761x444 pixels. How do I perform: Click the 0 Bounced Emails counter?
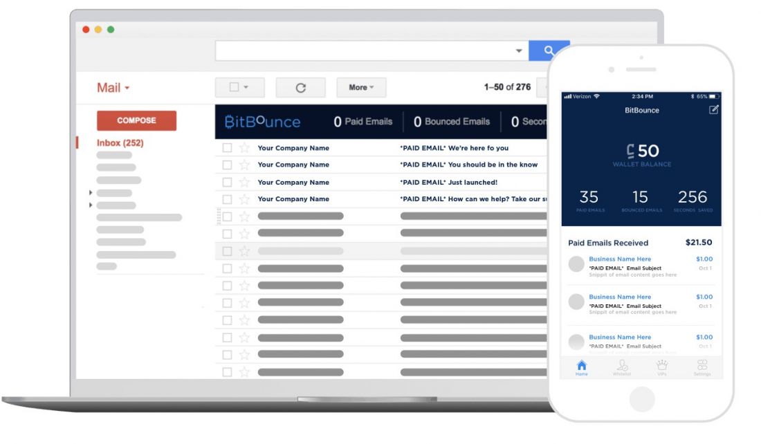pos(451,122)
